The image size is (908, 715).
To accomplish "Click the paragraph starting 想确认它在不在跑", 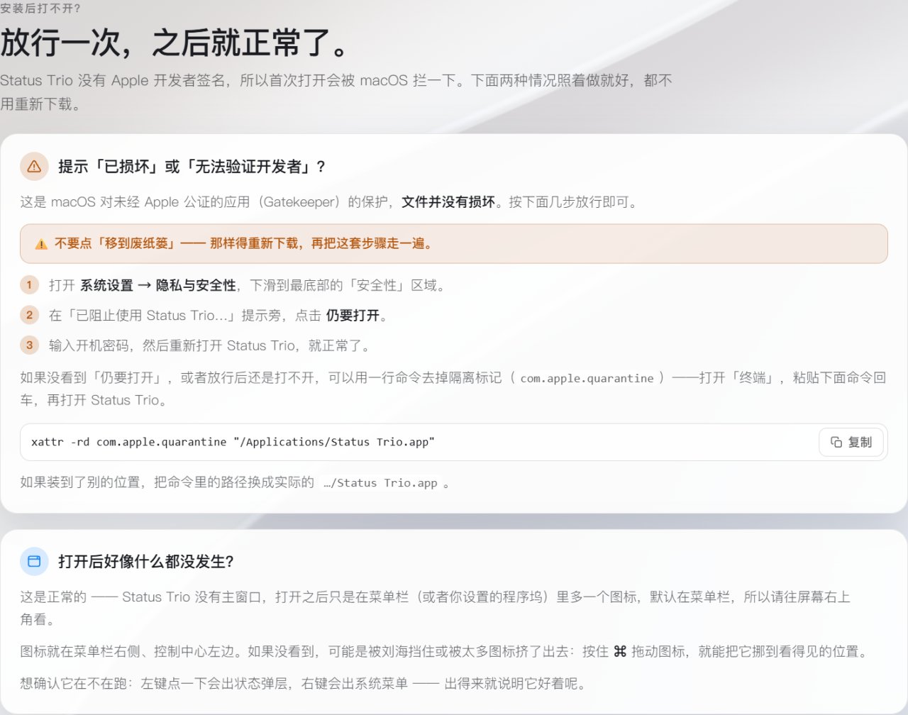I will (304, 684).
